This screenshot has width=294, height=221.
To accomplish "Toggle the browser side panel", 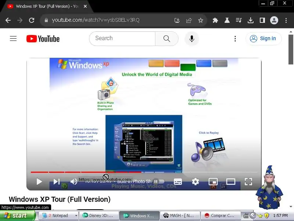I will coord(262,20).
